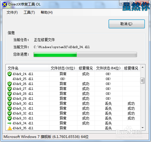Select the d3dx9_25.dll file name
This screenshot has height=142, width=151.
(x=23, y=79)
